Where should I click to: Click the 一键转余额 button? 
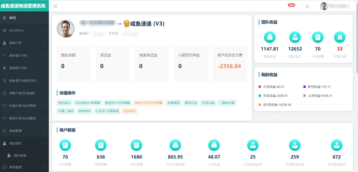click(x=227, y=103)
